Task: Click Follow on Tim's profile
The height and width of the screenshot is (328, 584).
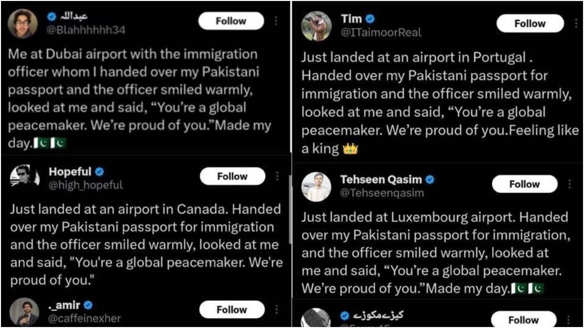Action: 530,23
